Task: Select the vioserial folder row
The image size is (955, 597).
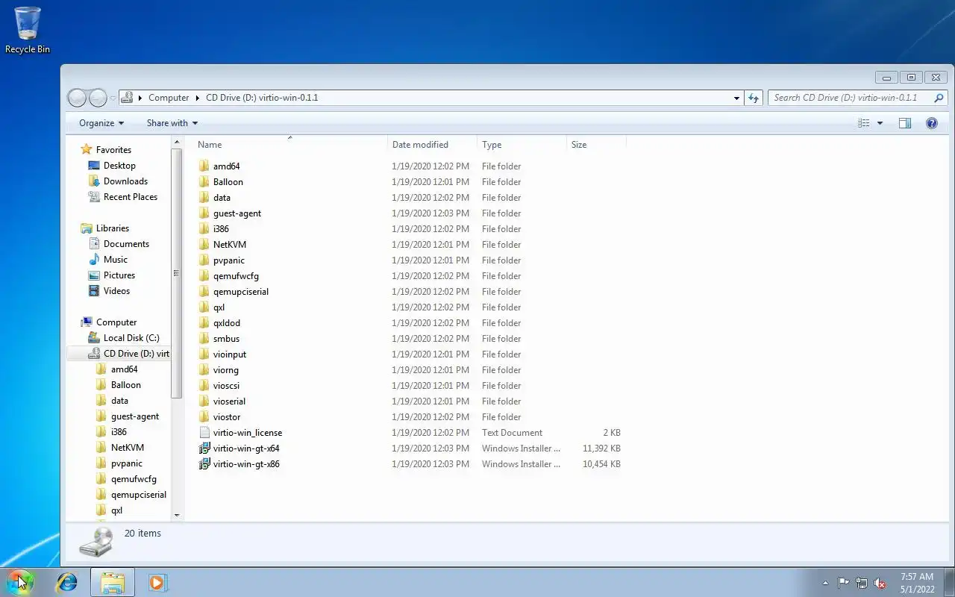Action: (409, 401)
